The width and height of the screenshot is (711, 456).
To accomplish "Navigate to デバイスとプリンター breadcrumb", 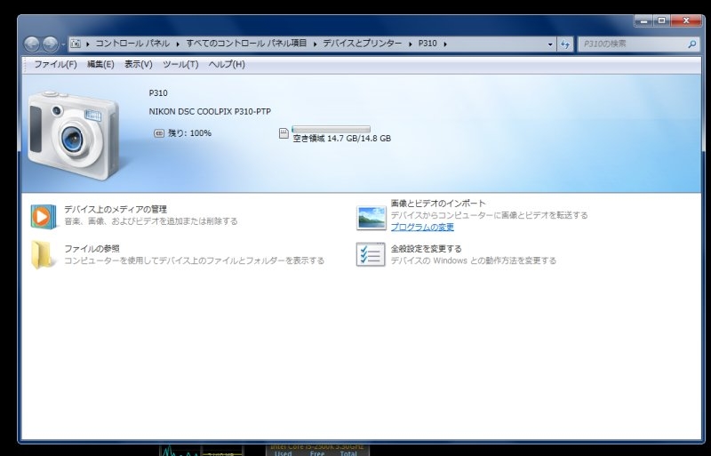I will tap(363, 44).
